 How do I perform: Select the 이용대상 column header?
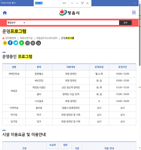(71, 67)
